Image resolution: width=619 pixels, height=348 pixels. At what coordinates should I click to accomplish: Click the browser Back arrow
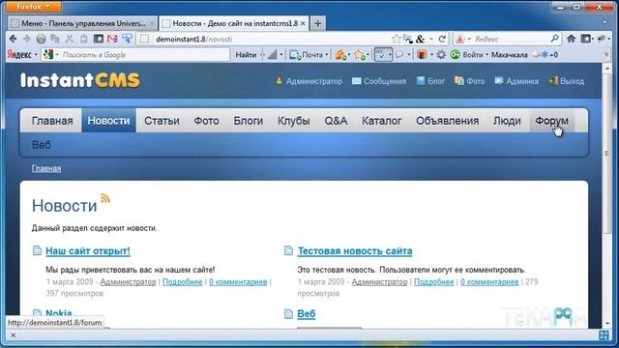(x=13, y=39)
